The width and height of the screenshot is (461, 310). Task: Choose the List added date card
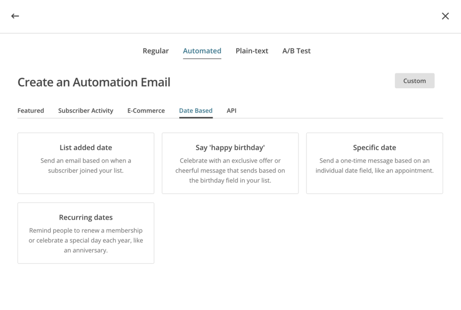coord(86,163)
